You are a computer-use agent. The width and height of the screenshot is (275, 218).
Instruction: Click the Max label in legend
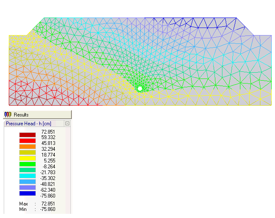(x=23, y=204)
